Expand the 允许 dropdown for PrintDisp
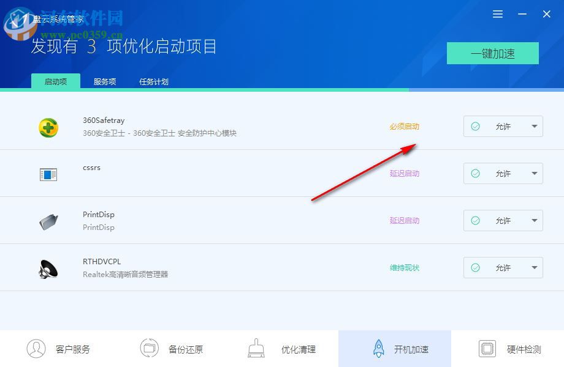The height and width of the screenshot is (367, 564). click(534, 220)
